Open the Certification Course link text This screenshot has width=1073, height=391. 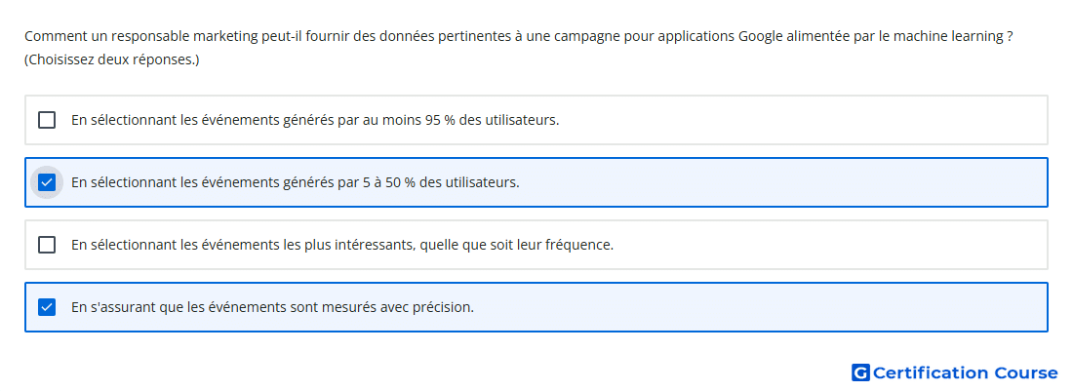(x=966, y=372)
